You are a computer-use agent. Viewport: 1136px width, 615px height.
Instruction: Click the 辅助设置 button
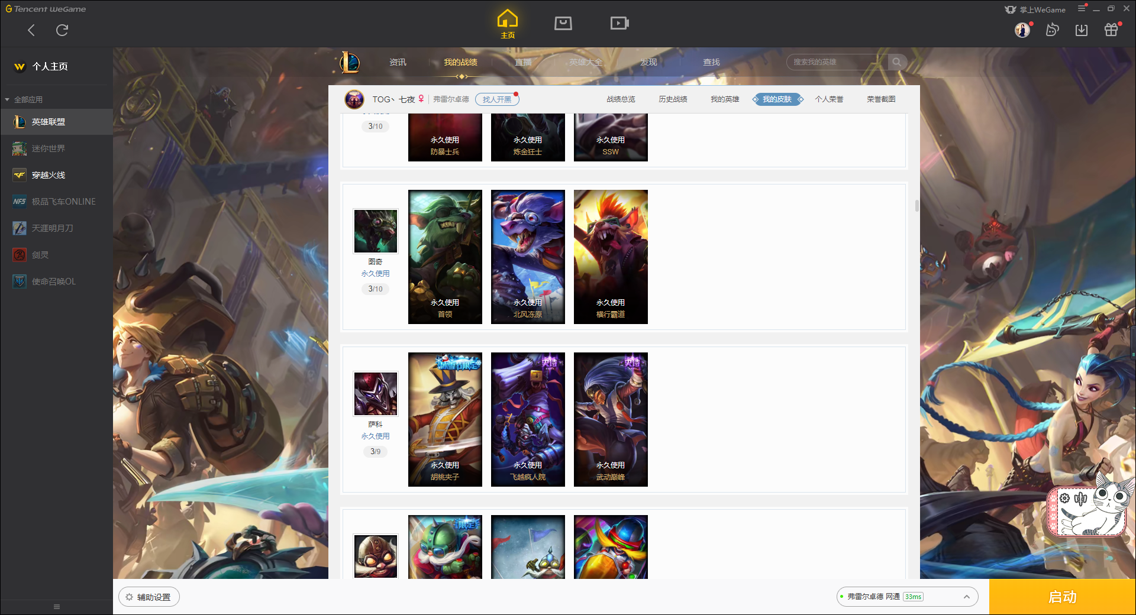pos(149,597)
